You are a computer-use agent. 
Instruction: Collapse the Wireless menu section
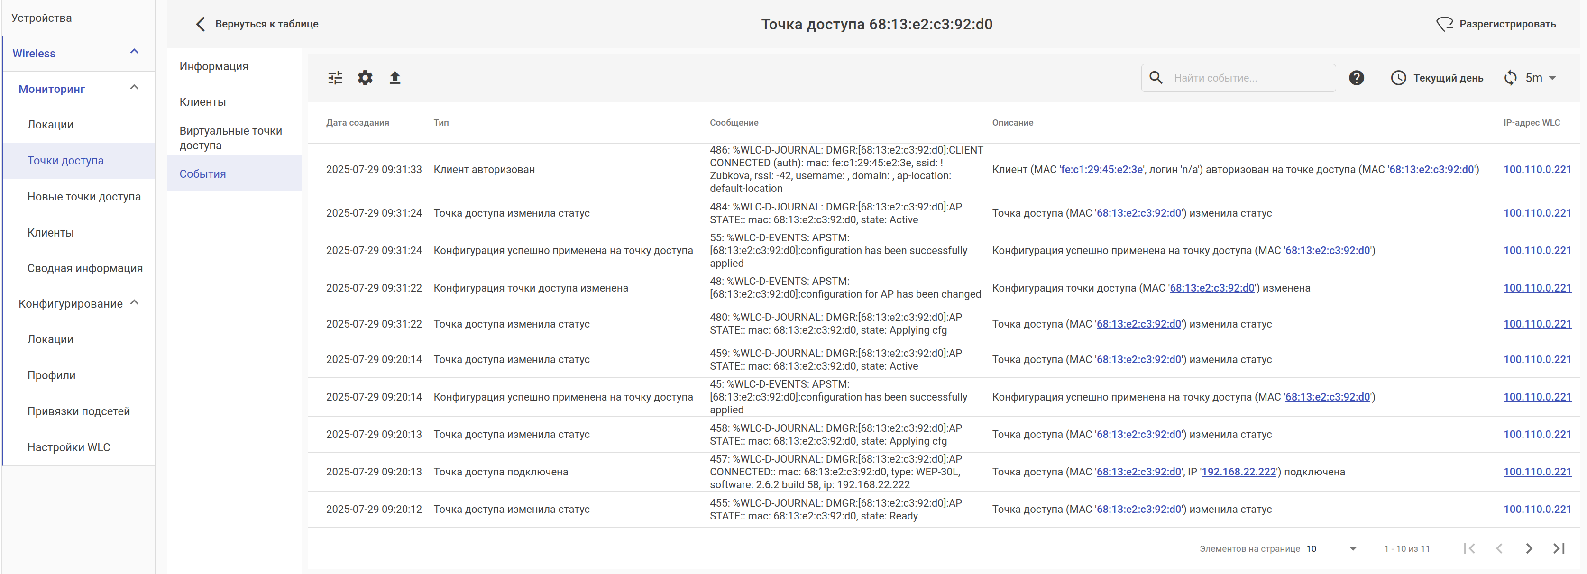[x=134, y=52]
